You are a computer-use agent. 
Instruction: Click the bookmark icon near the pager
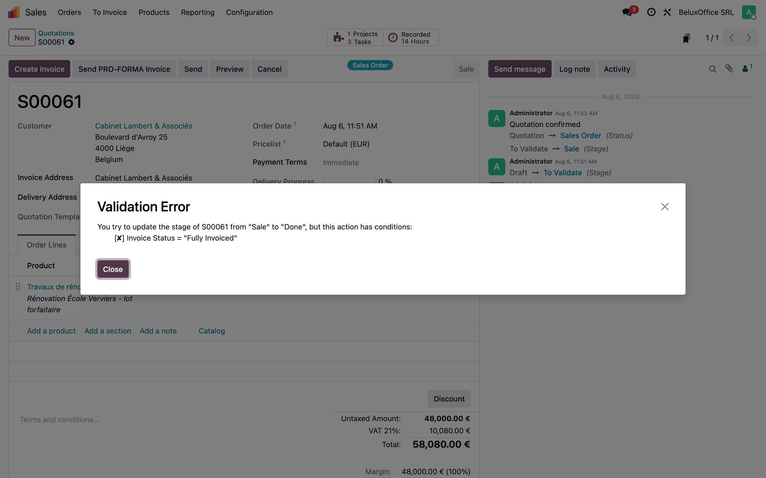coord(686,38)
